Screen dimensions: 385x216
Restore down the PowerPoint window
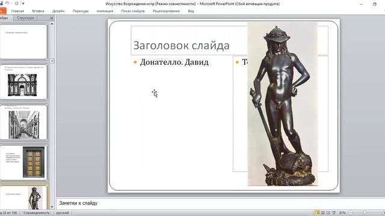375,4
